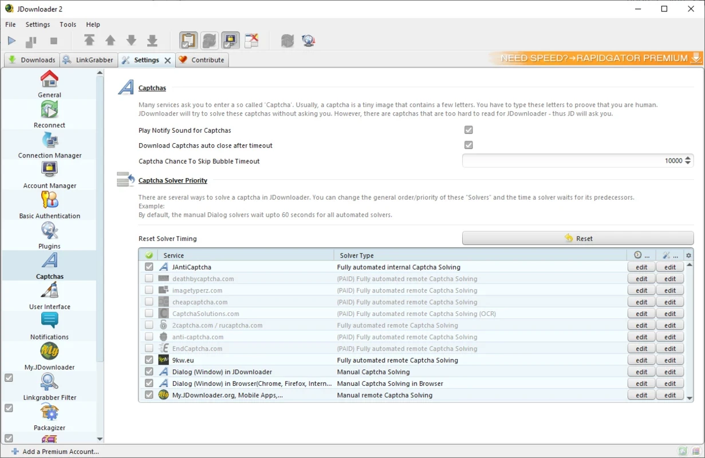
Task: Open Reconnect settings in the sidebar
Action: [x=49, y=114]
